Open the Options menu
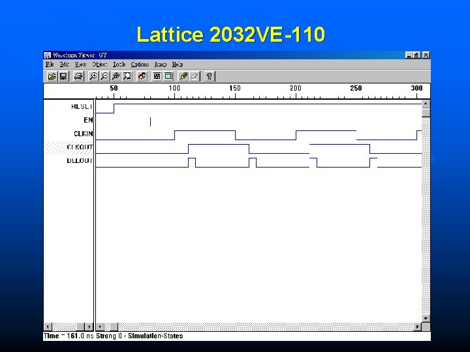Viewport: 470px width, 352px height. (140, 65)
